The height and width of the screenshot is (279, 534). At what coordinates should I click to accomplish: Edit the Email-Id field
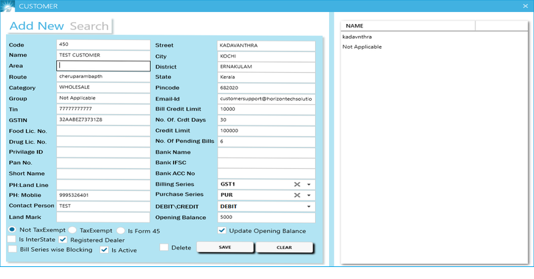(x=266, y=99)
